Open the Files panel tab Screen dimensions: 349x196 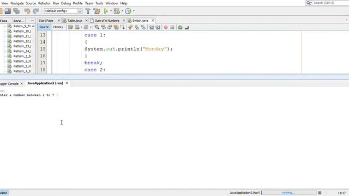coord(4,21)
